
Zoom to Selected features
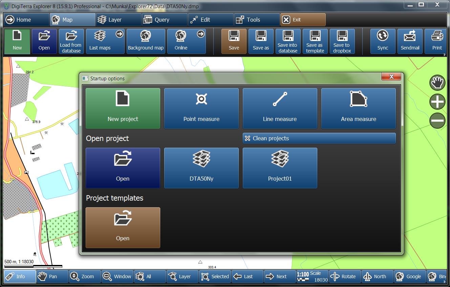(x=215, y=276)
